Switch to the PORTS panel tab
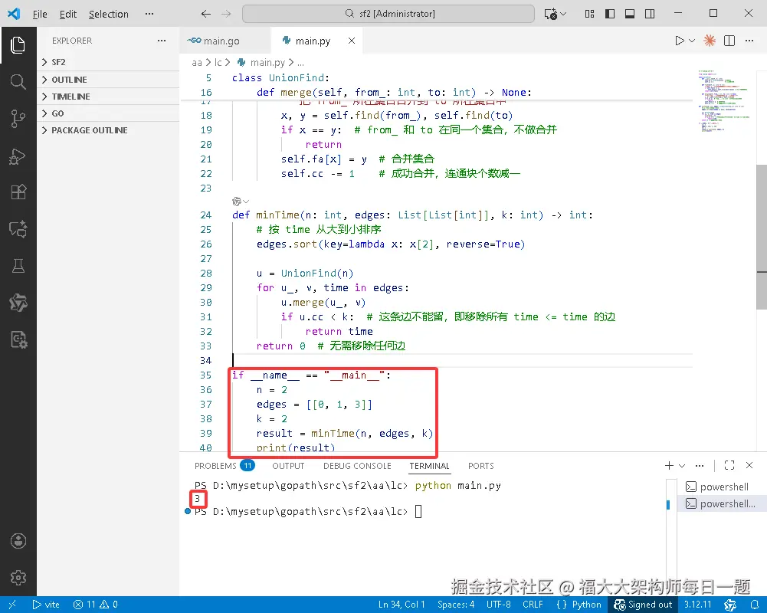This screenshot has width=767, height=613. point(481,466)
